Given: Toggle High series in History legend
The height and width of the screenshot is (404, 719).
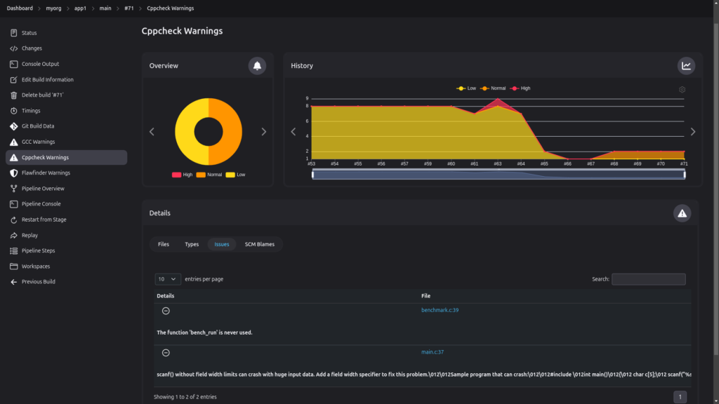Looking at the screenshot, I should pyautogui.click(x=520, y=88).
